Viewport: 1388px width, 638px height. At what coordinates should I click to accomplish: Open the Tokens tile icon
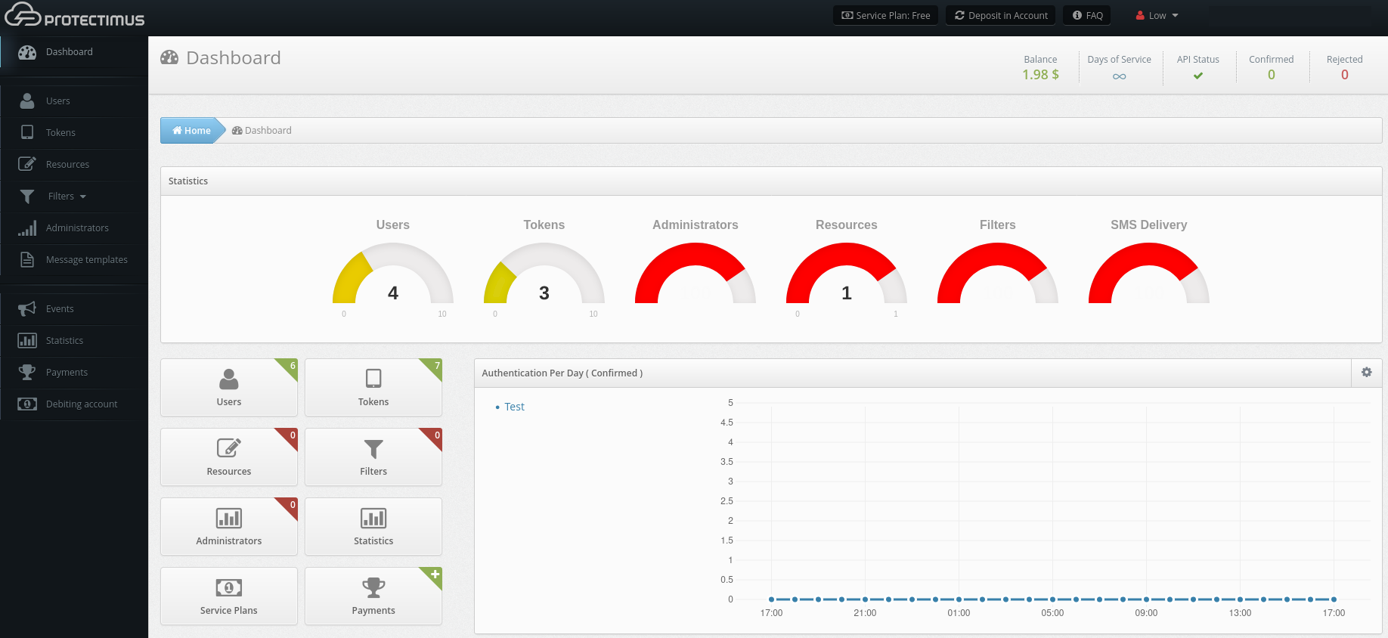pos(373,379)
